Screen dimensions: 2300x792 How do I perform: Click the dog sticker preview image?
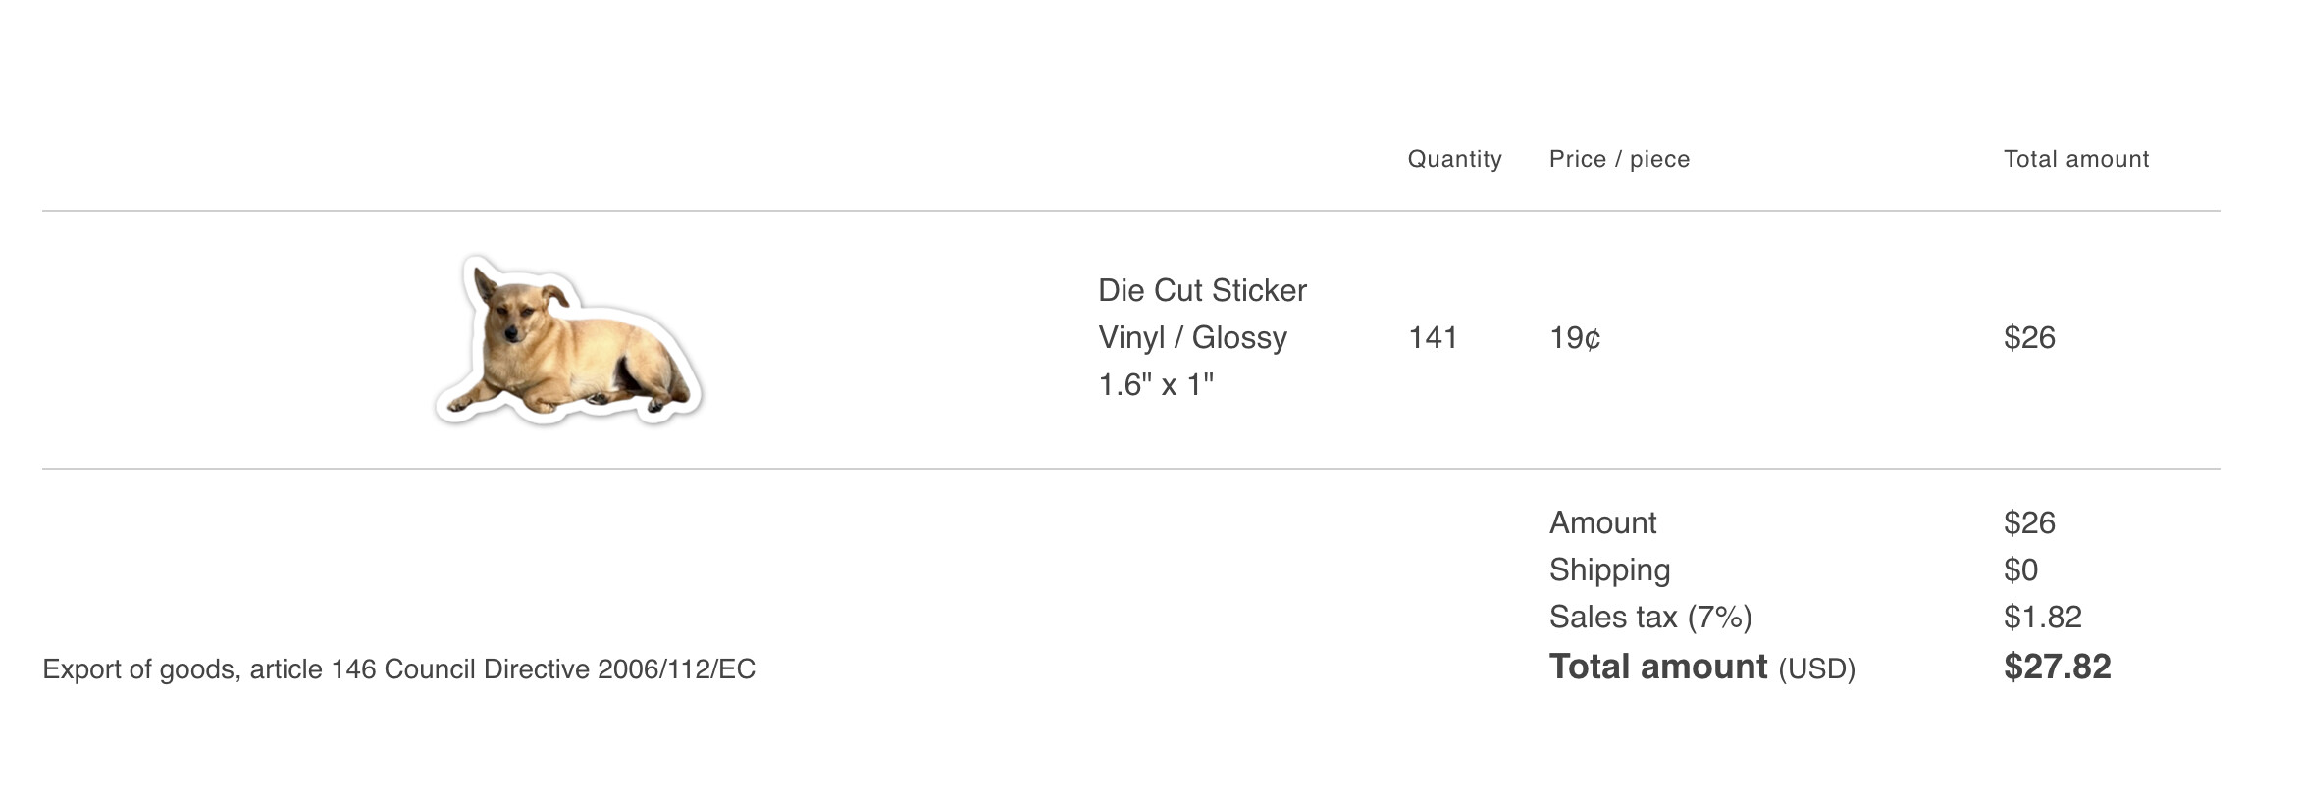[x=568, y=342]
